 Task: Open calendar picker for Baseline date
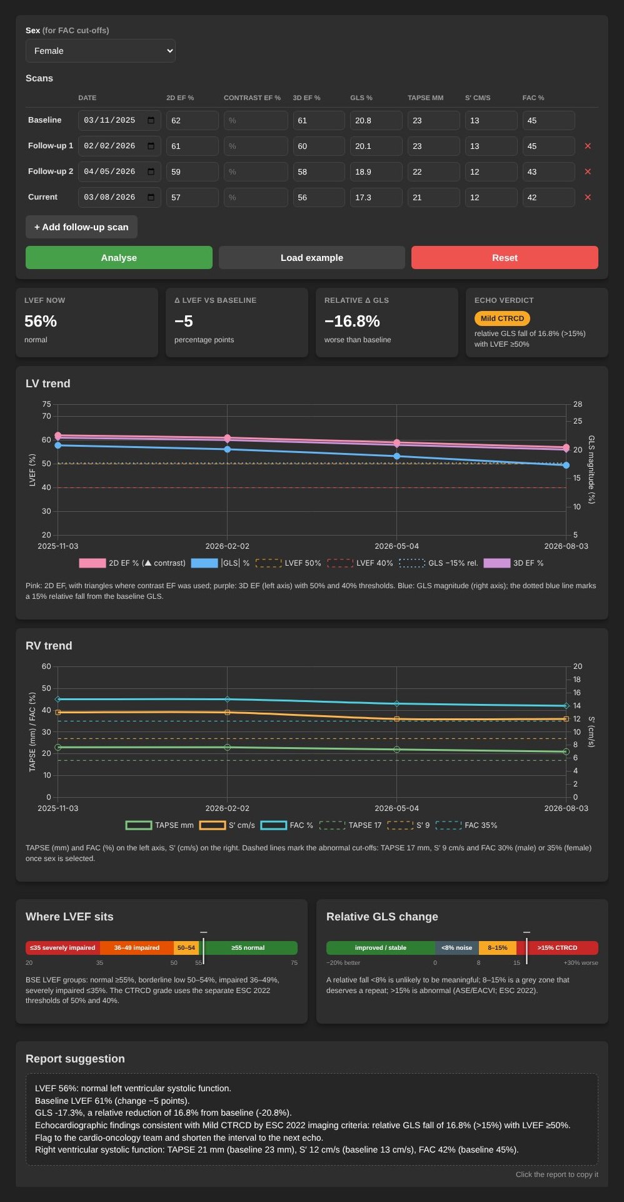tap(151, 120)
